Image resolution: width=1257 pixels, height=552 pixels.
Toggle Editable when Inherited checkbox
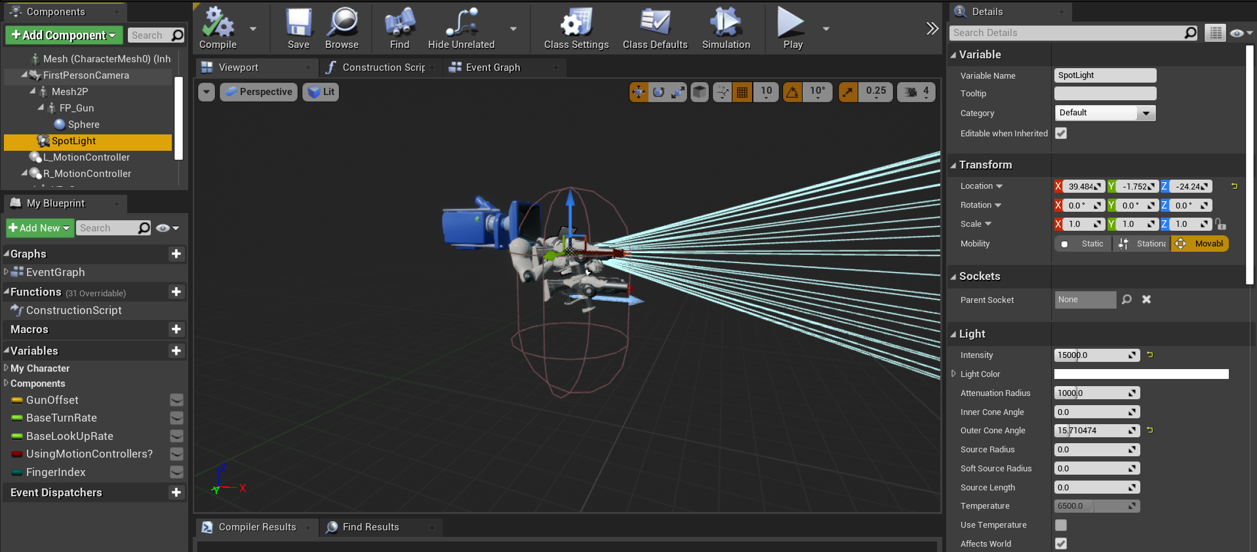[1061, 133]
